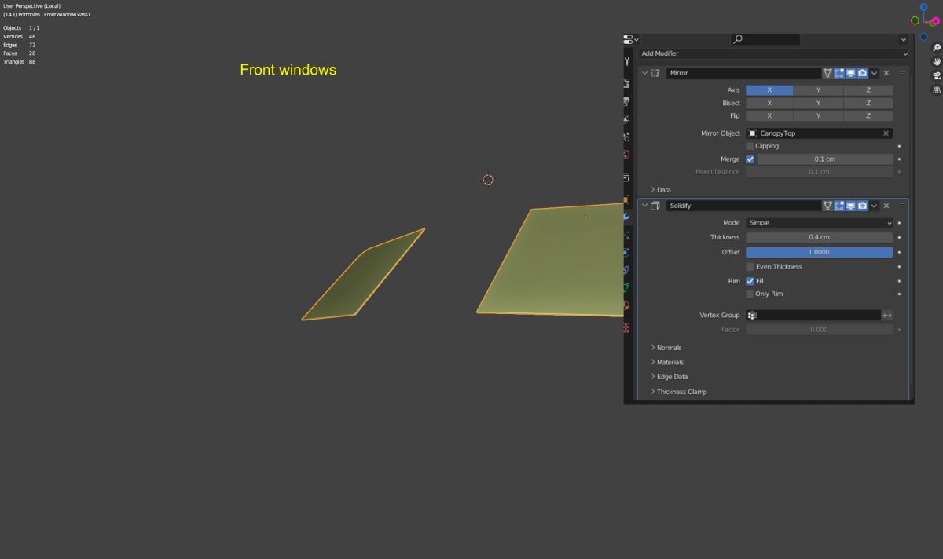This screenshot has width=943, height=559.
Task: Click the Offset slider value
Action: 820,252
